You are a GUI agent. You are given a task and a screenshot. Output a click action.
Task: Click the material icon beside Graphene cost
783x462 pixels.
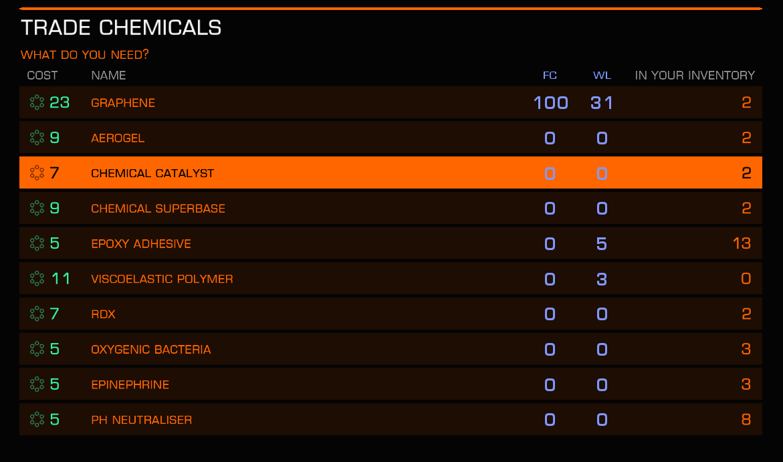(x=37, y=102)
